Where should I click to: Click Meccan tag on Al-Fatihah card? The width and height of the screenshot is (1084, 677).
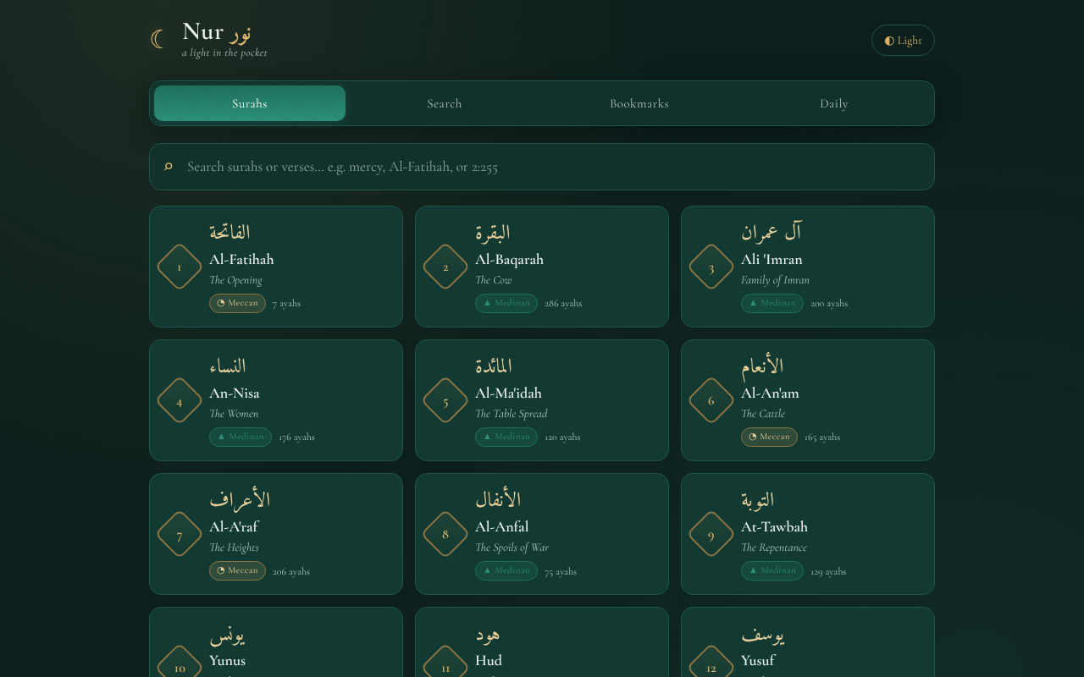click(237, 303)
